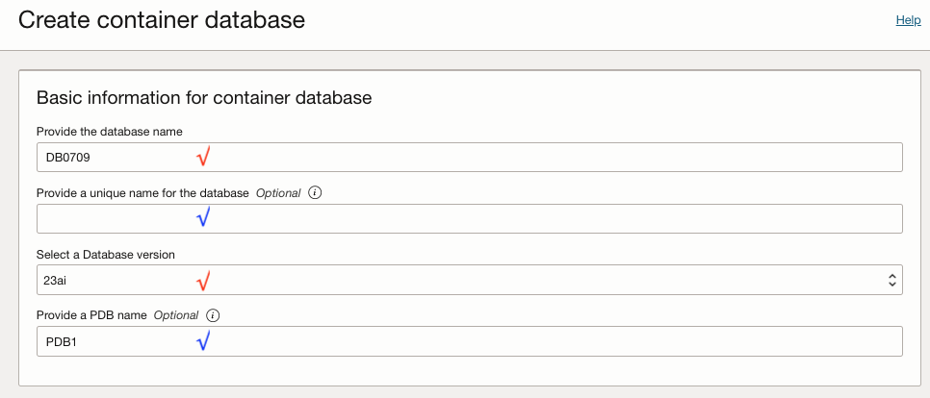The width and height of the screenshot is (930, 398).
Task: Click blue checkmark in unique name field
Action: pyautogui.click(x=203, y=218)
